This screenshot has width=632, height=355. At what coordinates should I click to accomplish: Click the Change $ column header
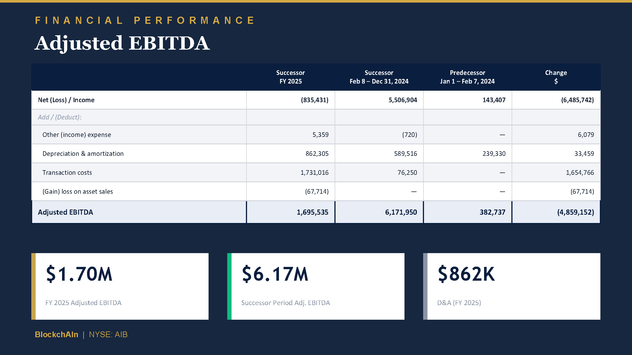(x=556, y=77)
